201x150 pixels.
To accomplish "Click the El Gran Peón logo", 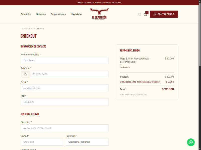I will (99, 14).
